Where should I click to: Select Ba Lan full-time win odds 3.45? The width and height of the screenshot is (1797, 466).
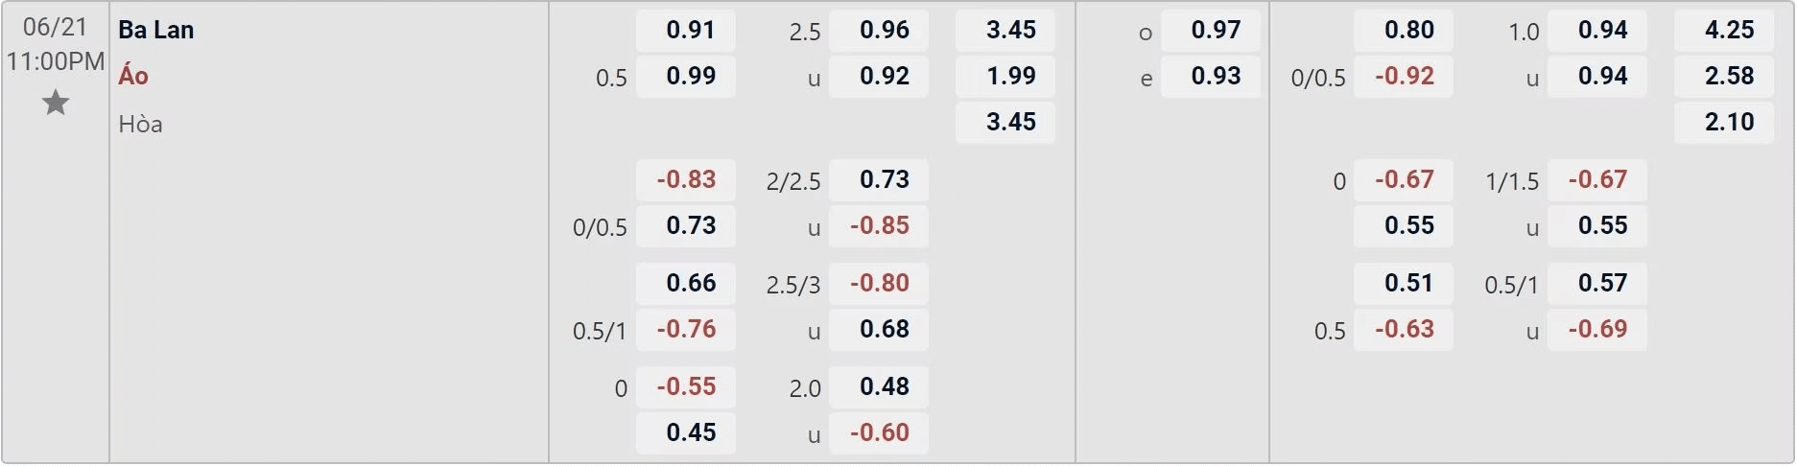click(1005, 30)
